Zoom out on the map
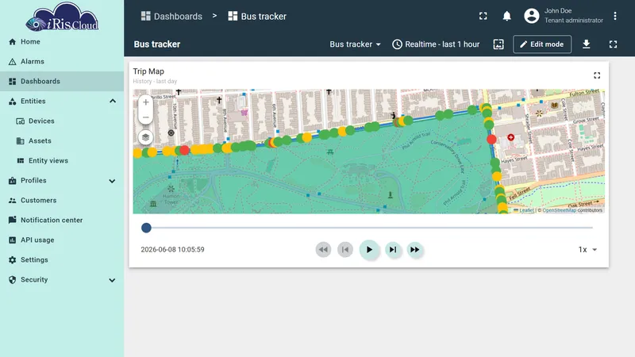This screenshot has height=357, width=635. tap(146, 117)
